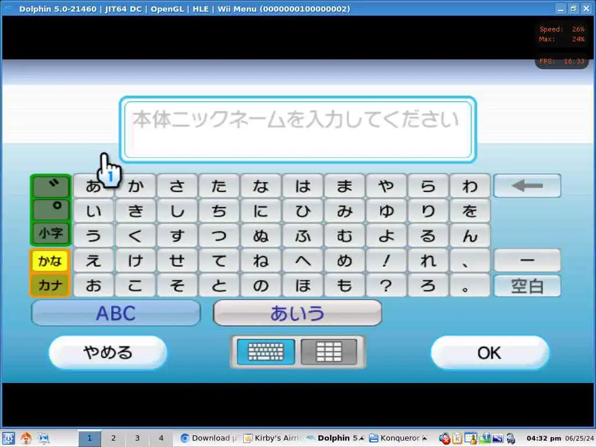Toggle the 小字 small character key
The width and height of the screenshot is (596, 447).
(x=51, y=233)
